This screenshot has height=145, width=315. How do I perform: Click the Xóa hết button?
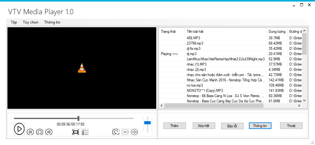204,126
